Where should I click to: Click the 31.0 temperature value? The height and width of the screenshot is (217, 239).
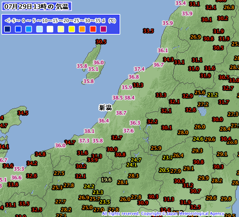point(193,69)
